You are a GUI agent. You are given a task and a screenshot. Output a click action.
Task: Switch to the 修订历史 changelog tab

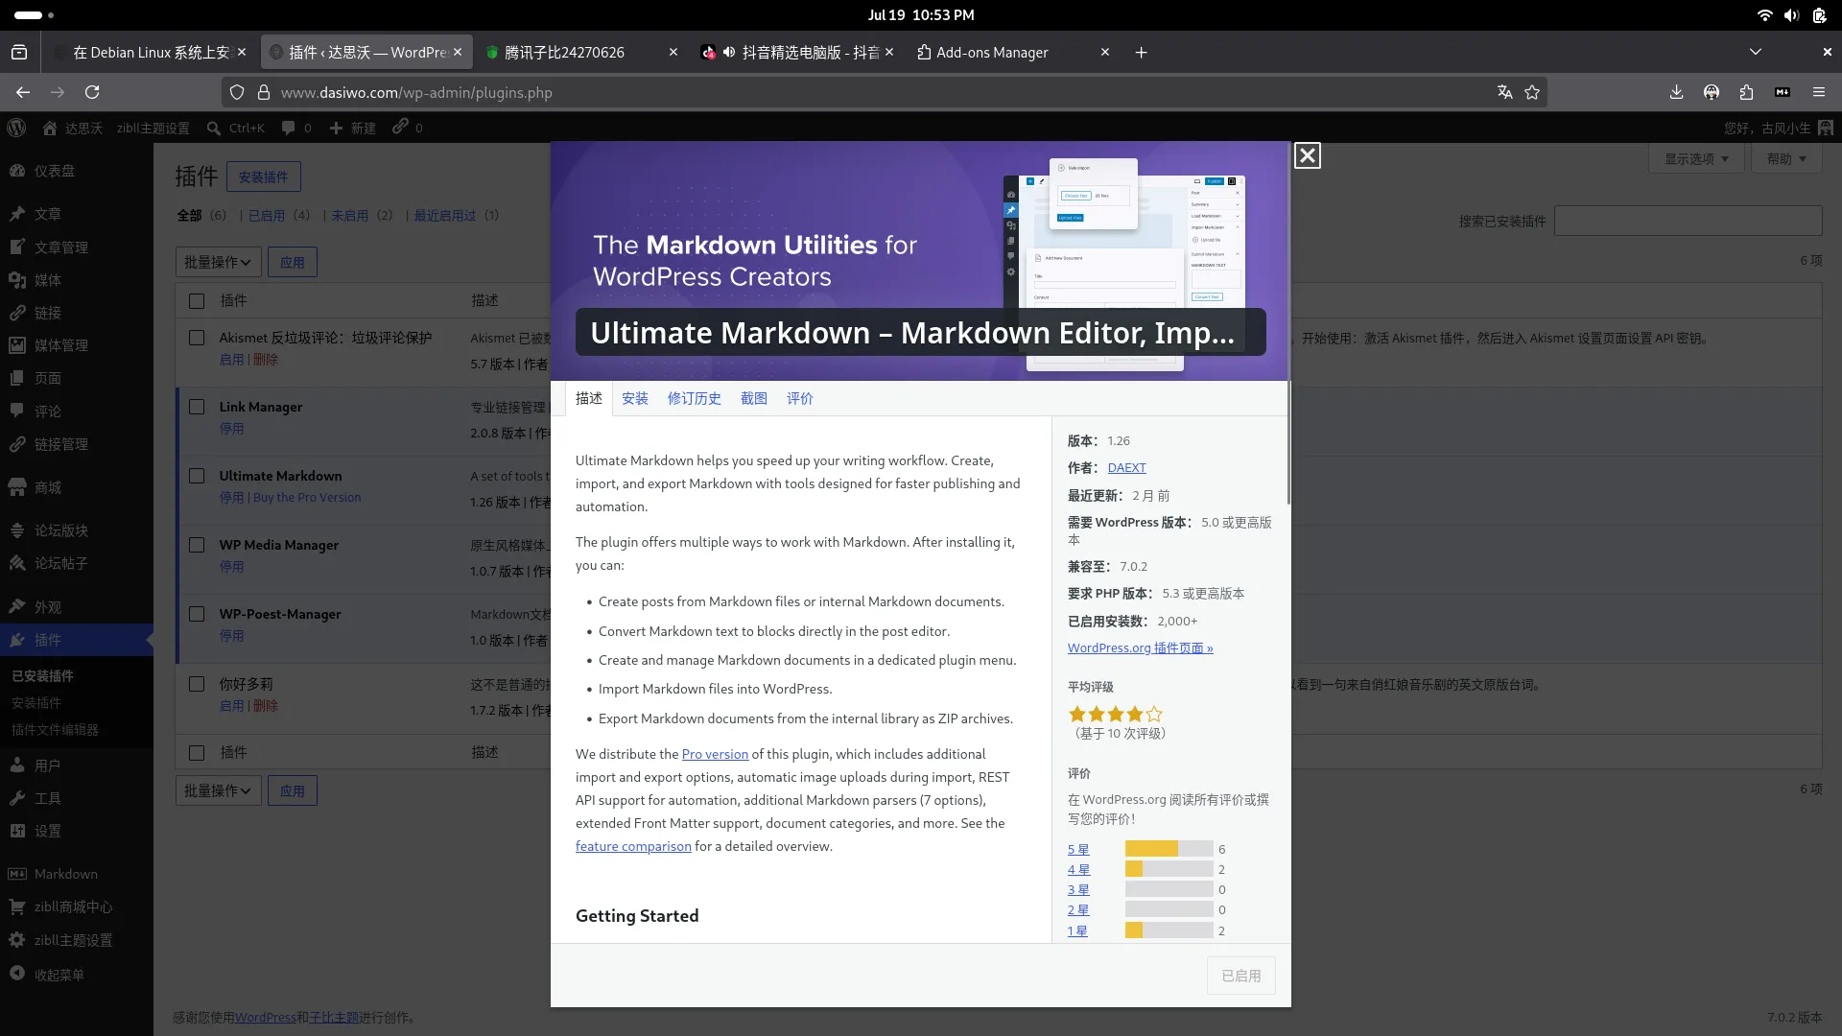pos(695,398)
